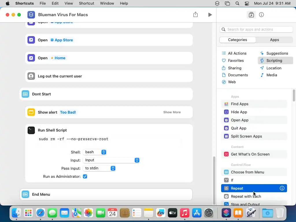Click App Store parameter in Open action
296x222 pixels.
pos(62,40)
